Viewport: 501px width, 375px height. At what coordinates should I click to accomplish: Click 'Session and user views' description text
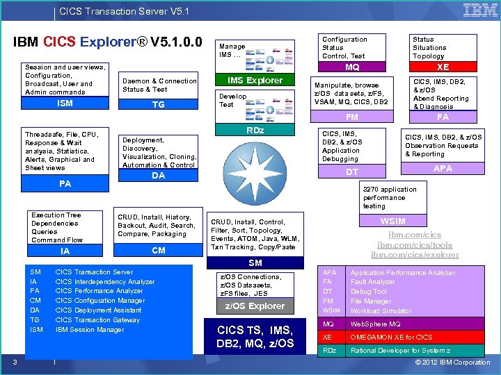65,80
